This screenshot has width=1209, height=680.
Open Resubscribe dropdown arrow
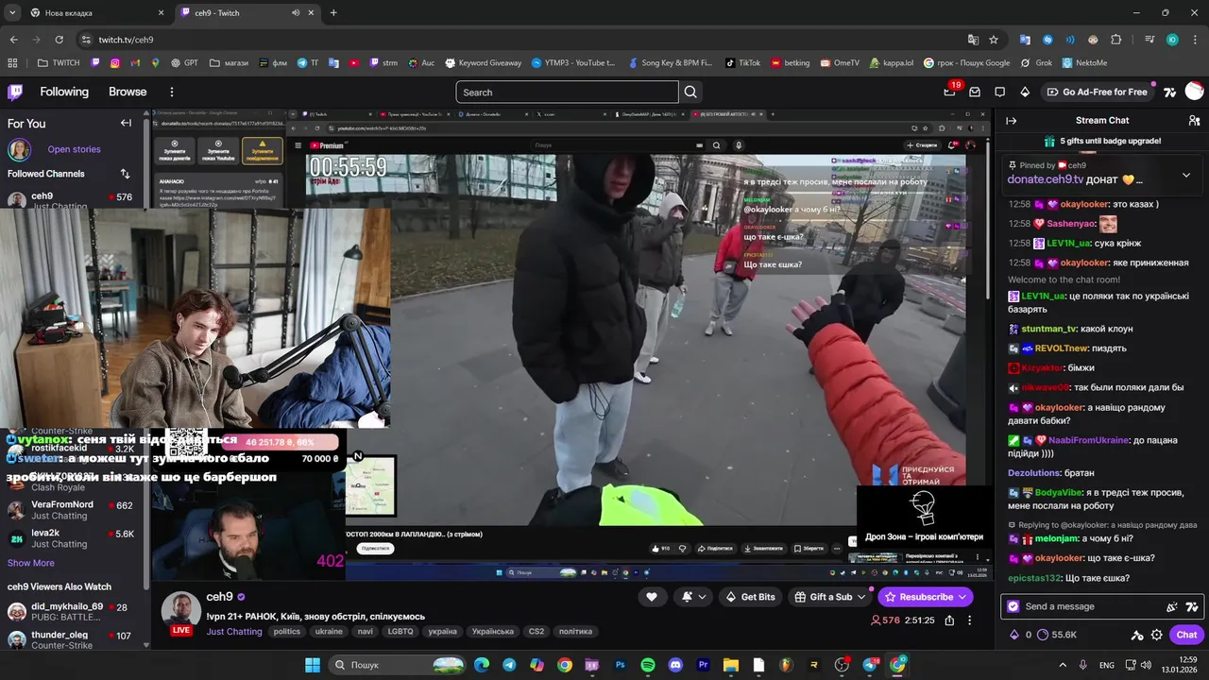pos(962,597)
